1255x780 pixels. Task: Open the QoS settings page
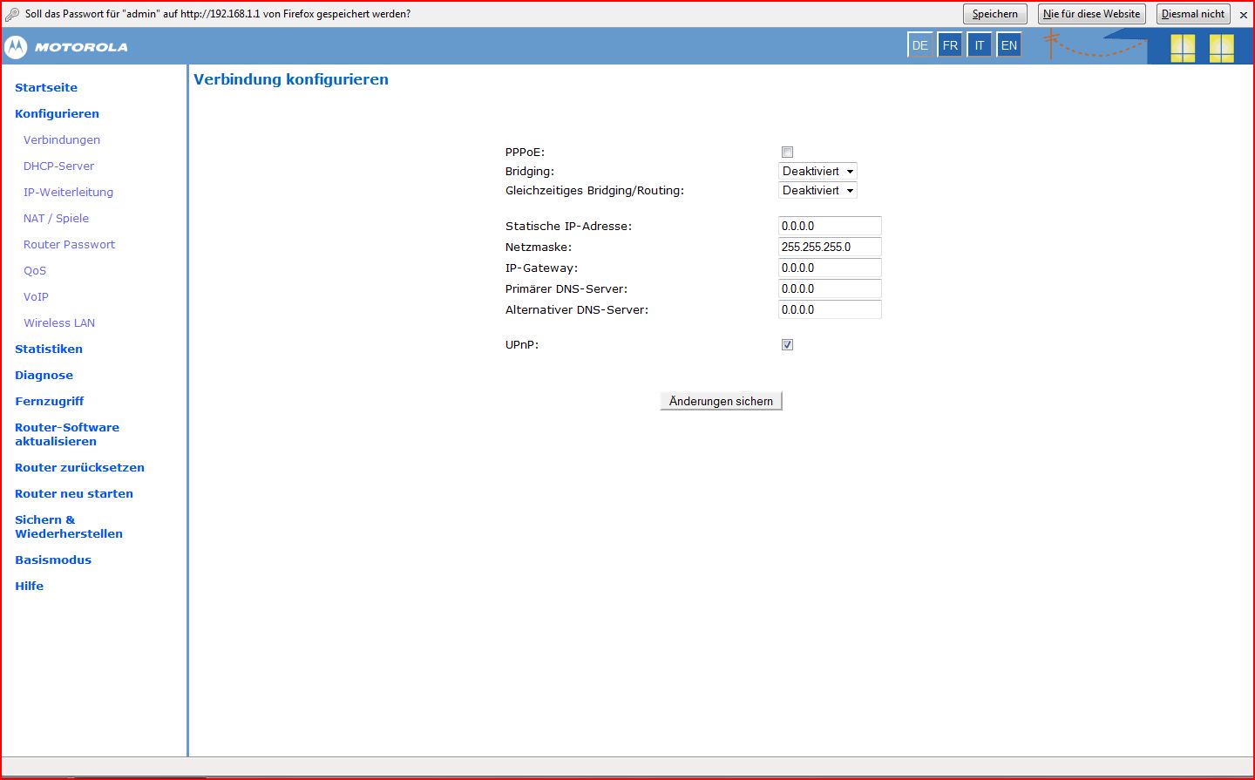[35, 270]
